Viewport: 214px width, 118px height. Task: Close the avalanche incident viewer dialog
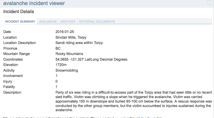pyautogui.click(x=209, y=3)
